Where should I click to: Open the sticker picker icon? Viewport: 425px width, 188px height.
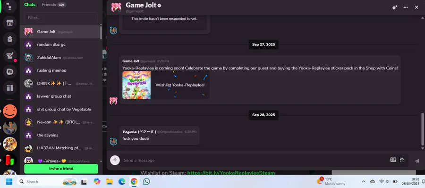click(x=402, y=160)
